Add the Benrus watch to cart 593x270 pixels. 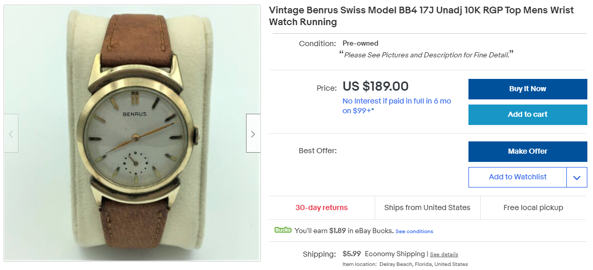tap(527, 115)
